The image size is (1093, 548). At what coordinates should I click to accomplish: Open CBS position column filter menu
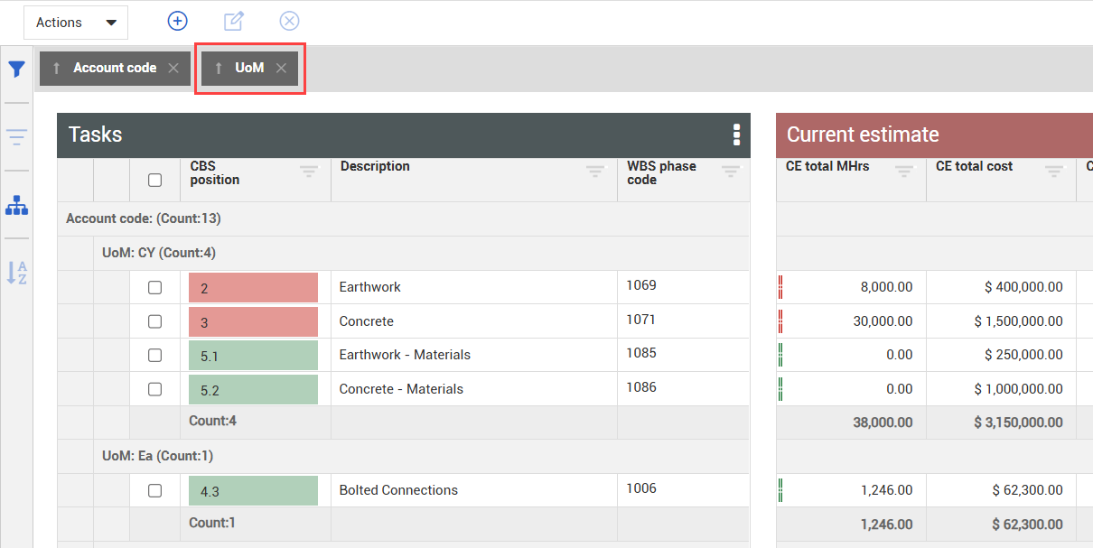(309, 171)
